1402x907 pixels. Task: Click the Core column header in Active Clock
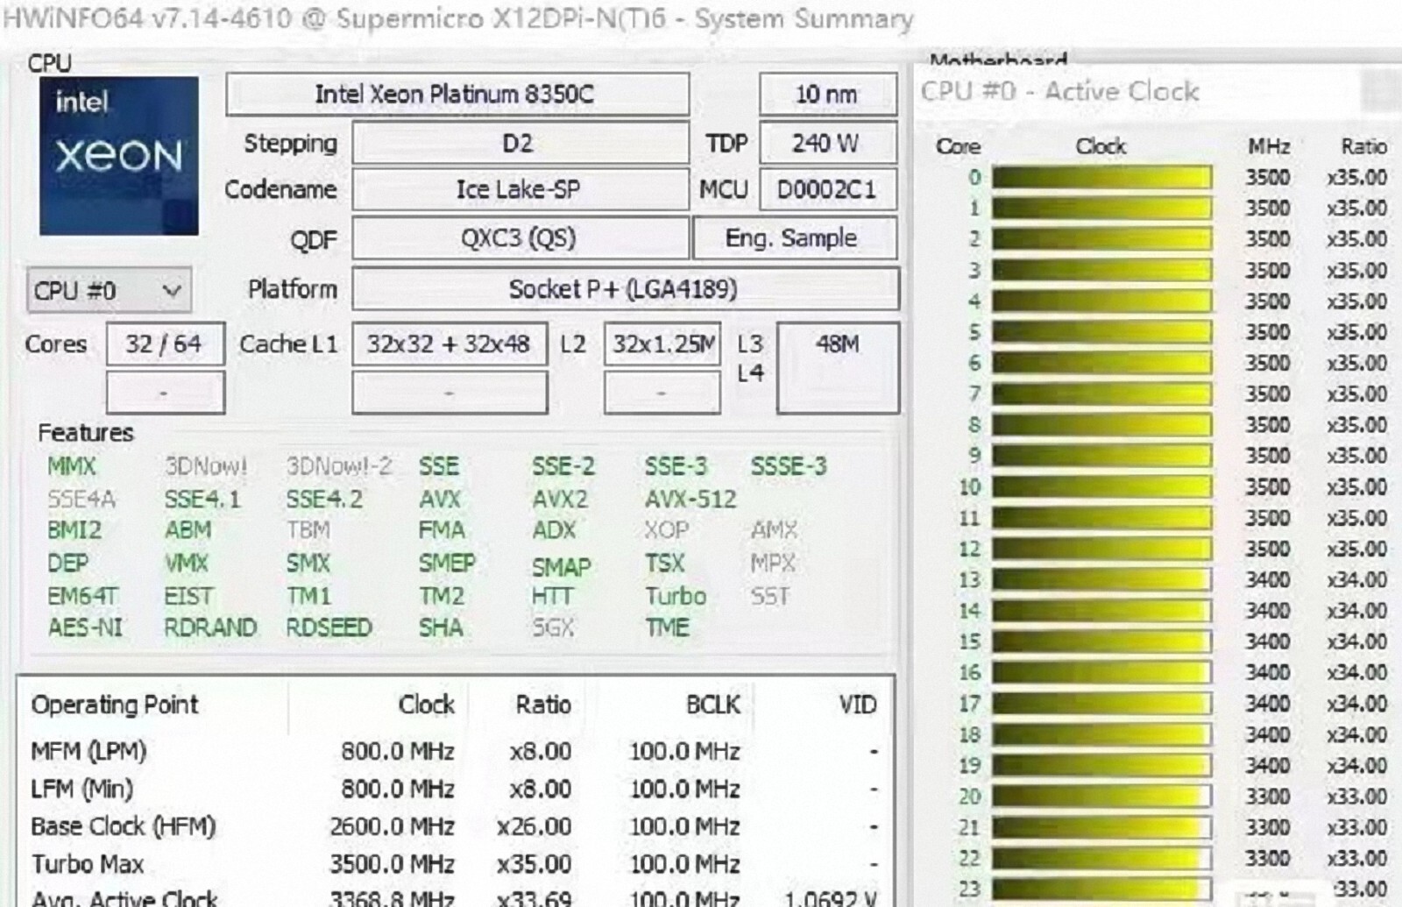(x=958, y=146)
